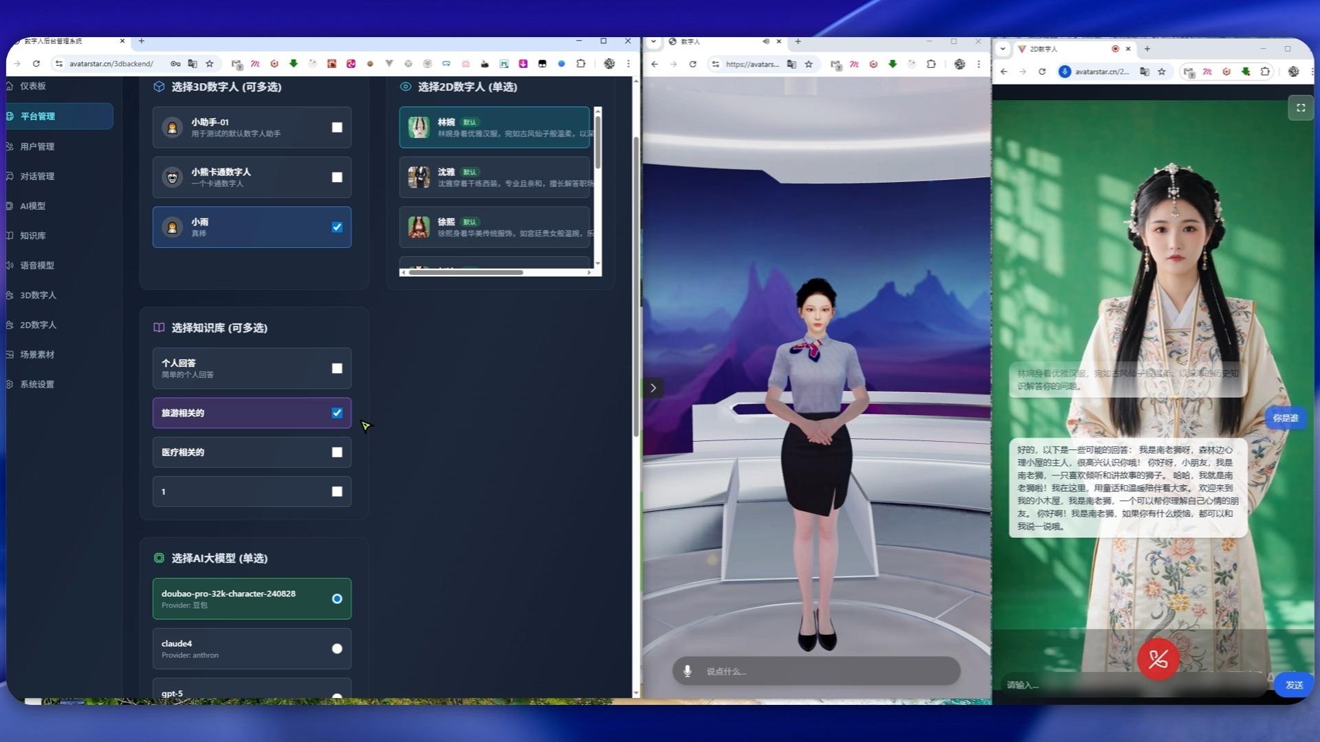Check the 小助手-01 digital human checkbox
This screenshot has height=742, width=1320.
337,127
